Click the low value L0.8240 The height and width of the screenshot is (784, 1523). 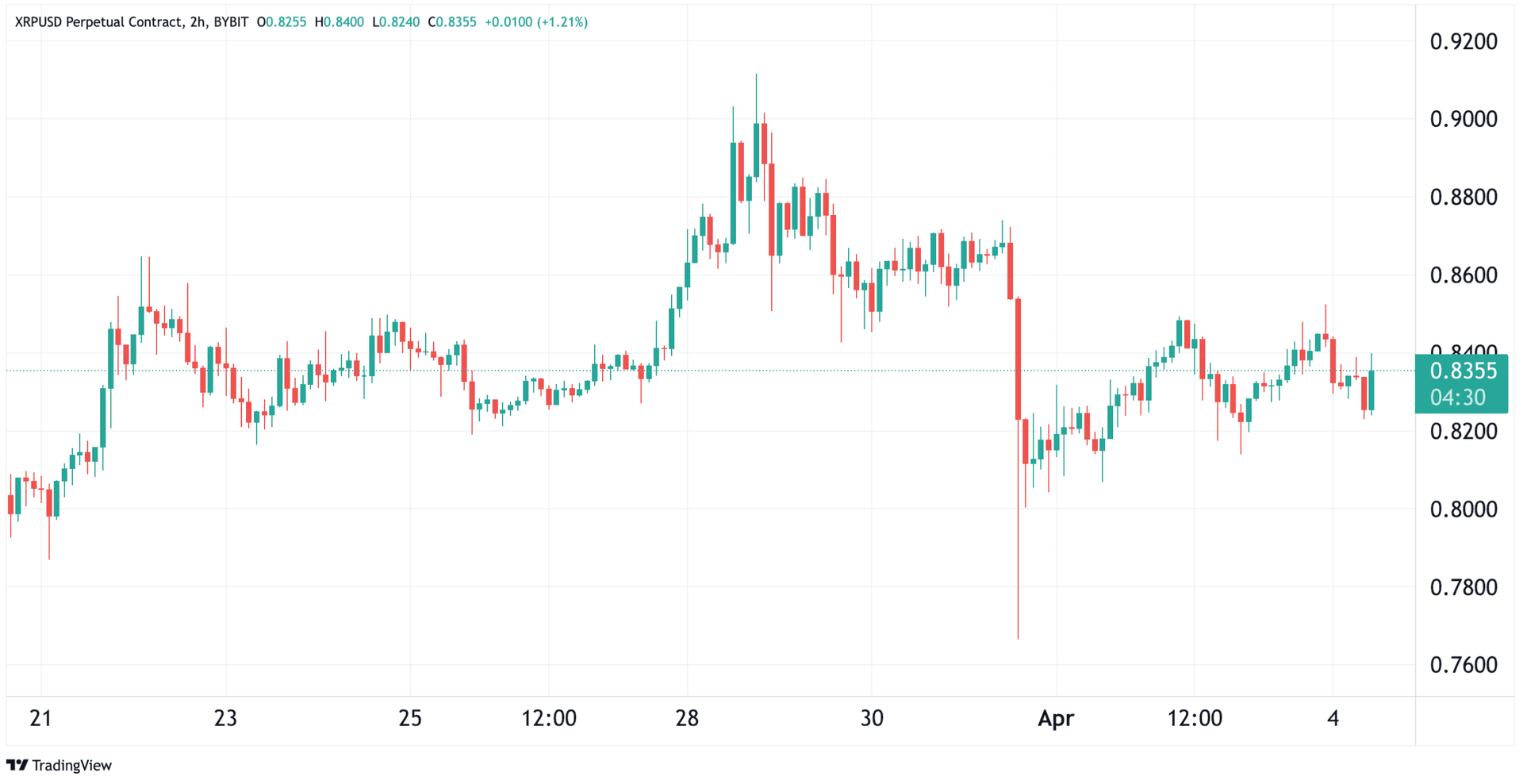click(x=396, y=22)
